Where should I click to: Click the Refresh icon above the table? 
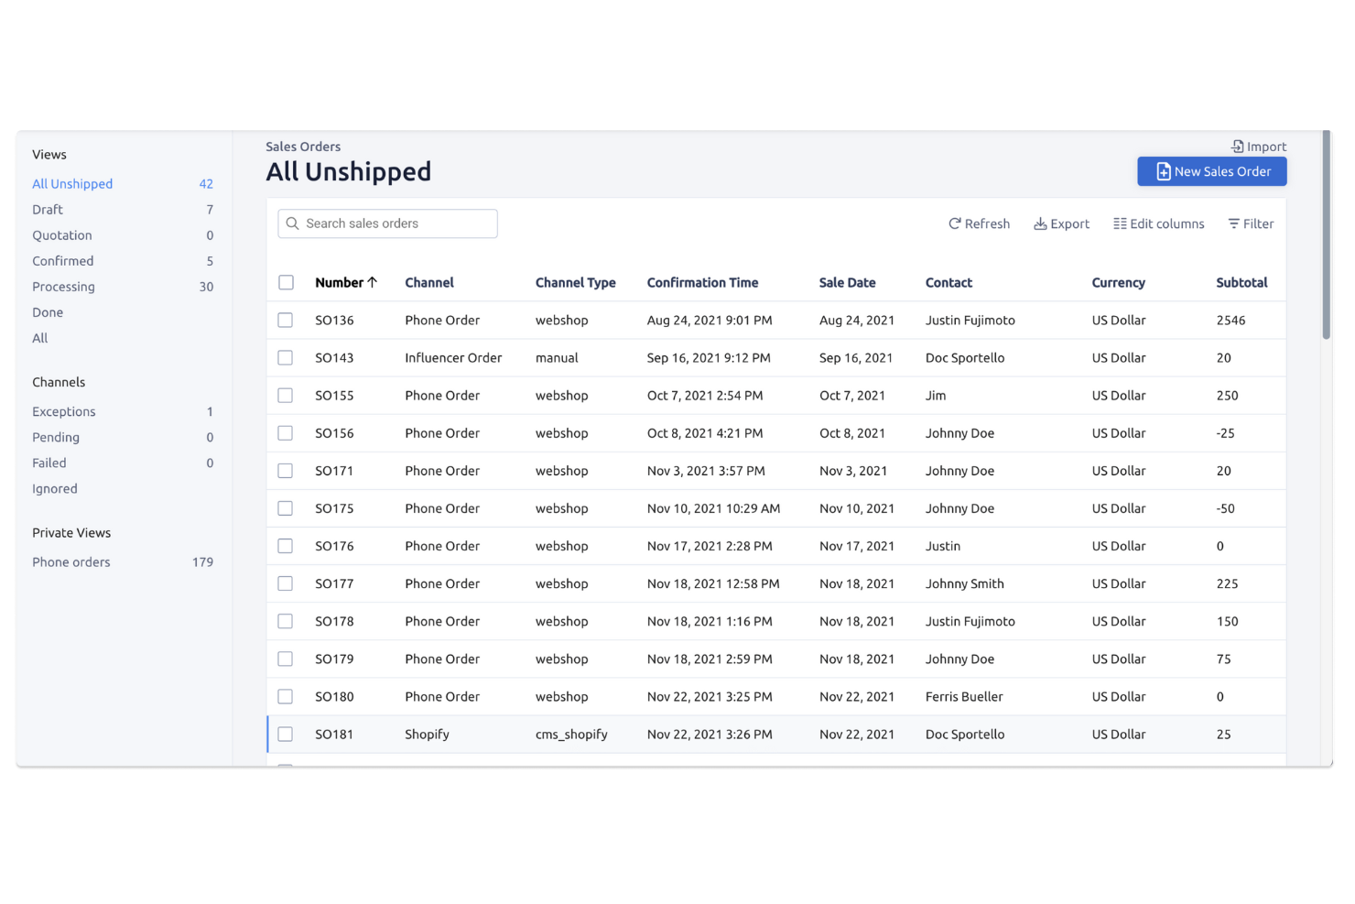point(953,223)
